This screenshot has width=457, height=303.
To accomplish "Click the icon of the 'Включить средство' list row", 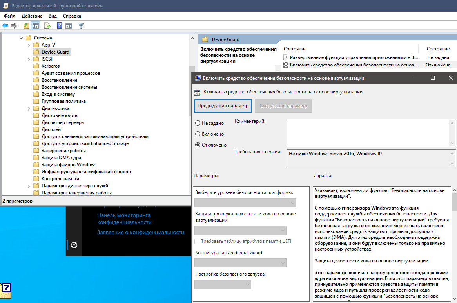I will (286, 65).
